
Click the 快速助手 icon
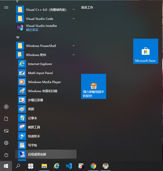click(22, 136)
